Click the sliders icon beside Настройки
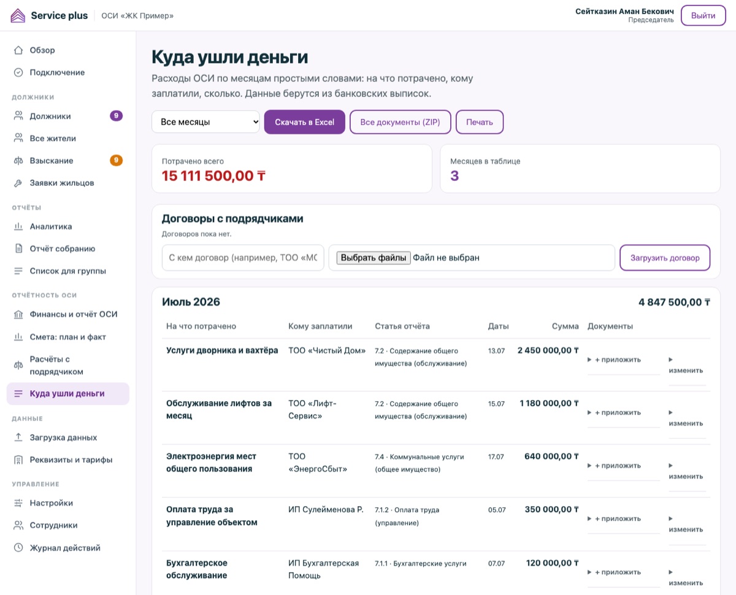This screenshot has width=736, height=595. point(18,503)
